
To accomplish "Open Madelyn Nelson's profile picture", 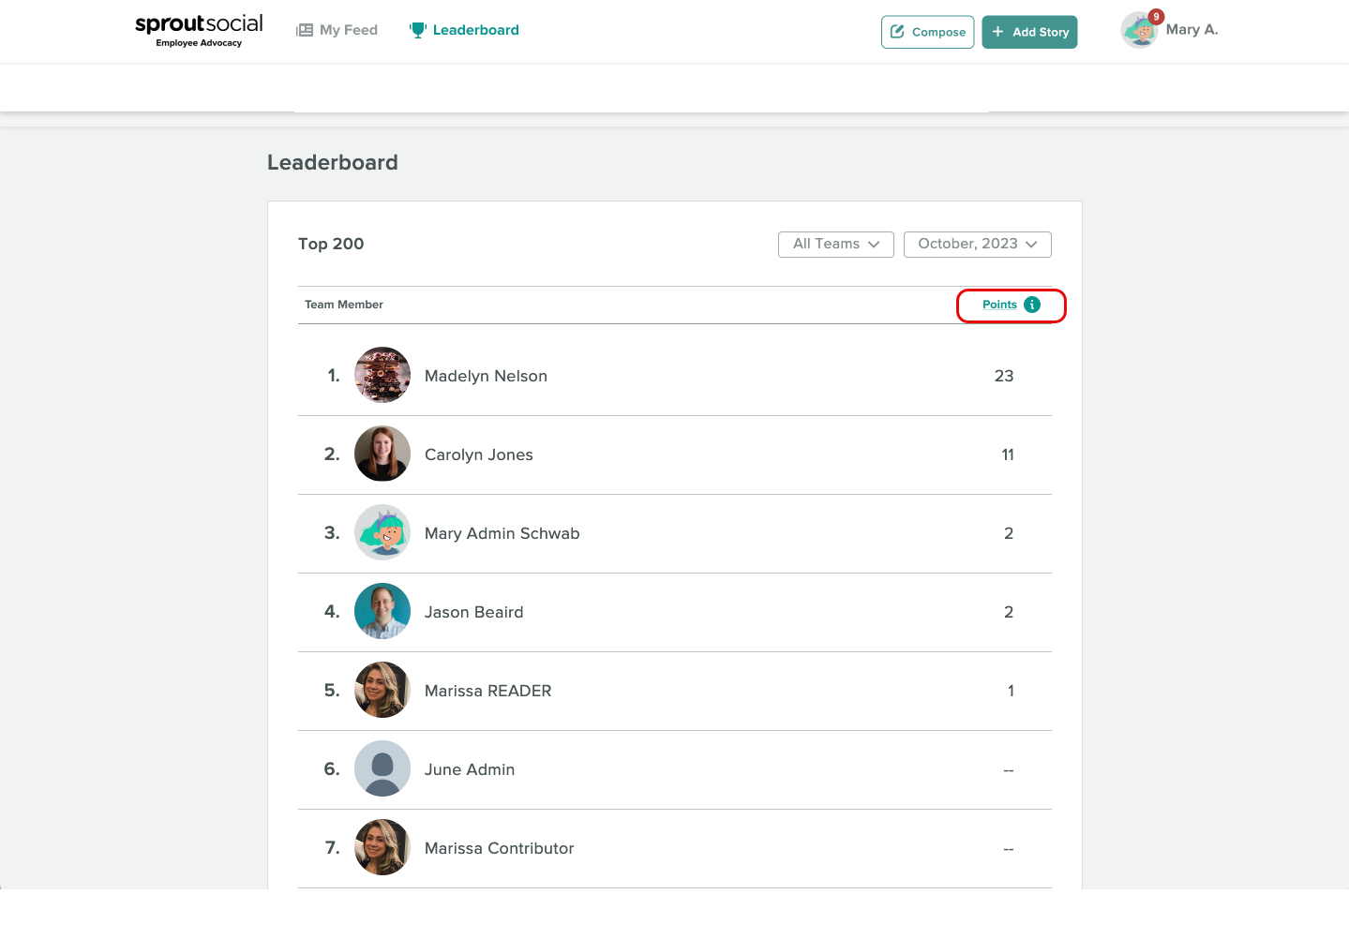I will click(382, 375).
